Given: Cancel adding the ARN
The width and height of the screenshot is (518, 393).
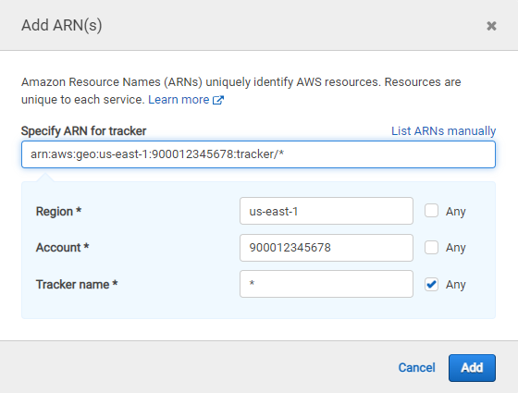Looking at the screenshot, I should (416, 368).
